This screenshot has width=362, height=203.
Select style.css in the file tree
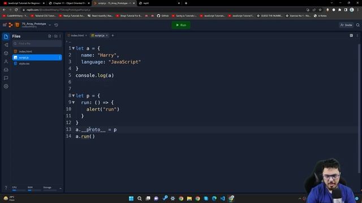point(37,64)
